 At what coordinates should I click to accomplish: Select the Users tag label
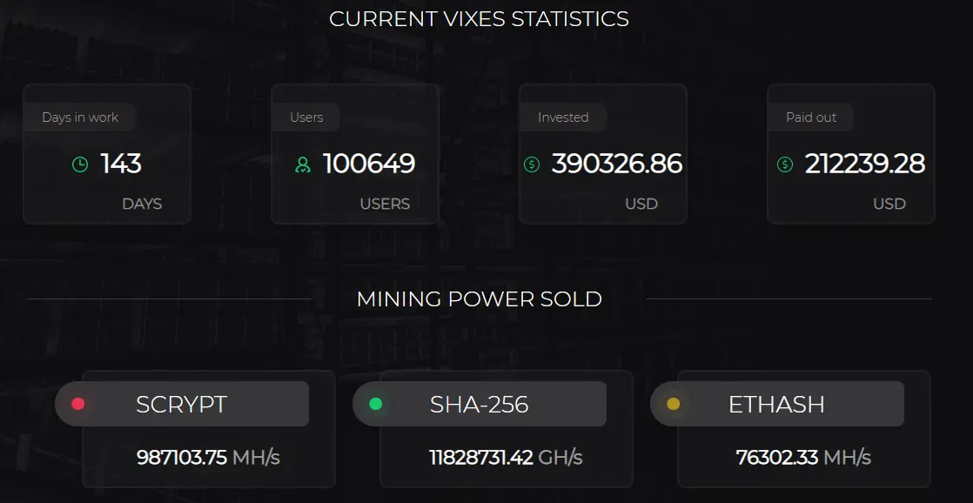pyautogui.click(x=306, y=117)
